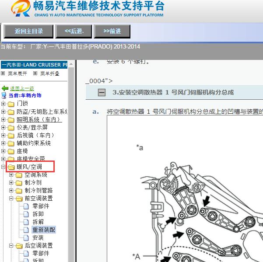263x262 pixels.
Task: Open 拆解 page in tree
Action: click(38, 222)
